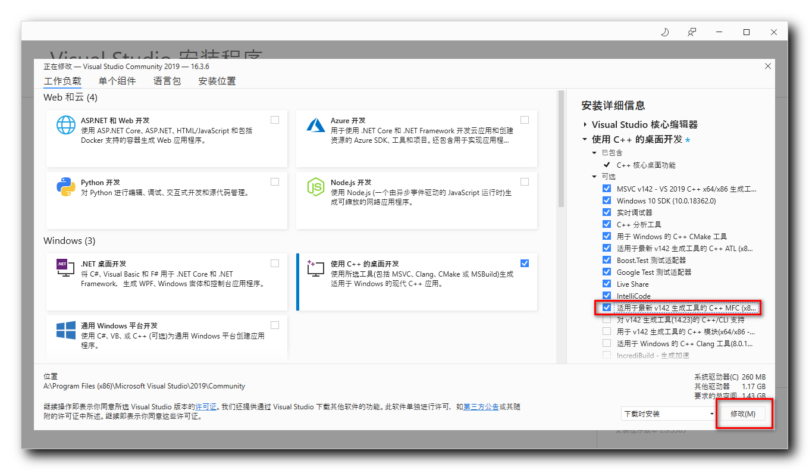Click the 修改(M) button
This screenshot has width=809, height=470.
click(743, 413)
